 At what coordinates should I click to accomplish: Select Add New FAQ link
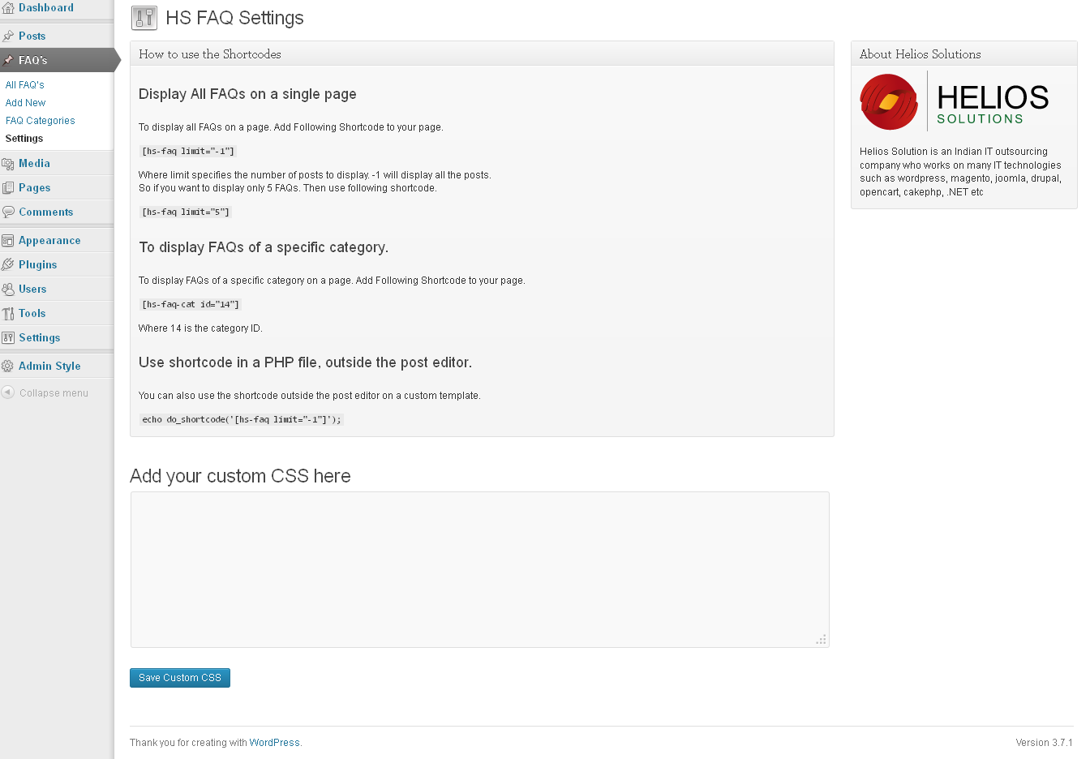click(25, 103)
